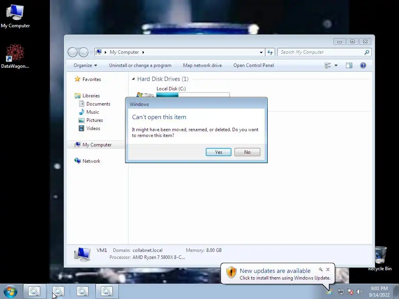Screen dimensions: 399x299
Task: Click the wrench icon in update balloon
Action: 321,269
